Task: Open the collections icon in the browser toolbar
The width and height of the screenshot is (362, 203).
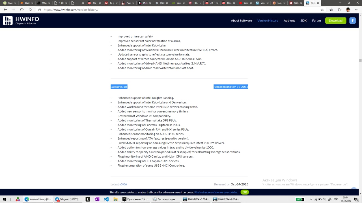Action: (340, 10)
